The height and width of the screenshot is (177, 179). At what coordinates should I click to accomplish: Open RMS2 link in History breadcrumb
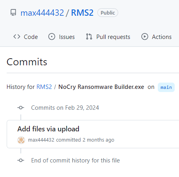44,87
